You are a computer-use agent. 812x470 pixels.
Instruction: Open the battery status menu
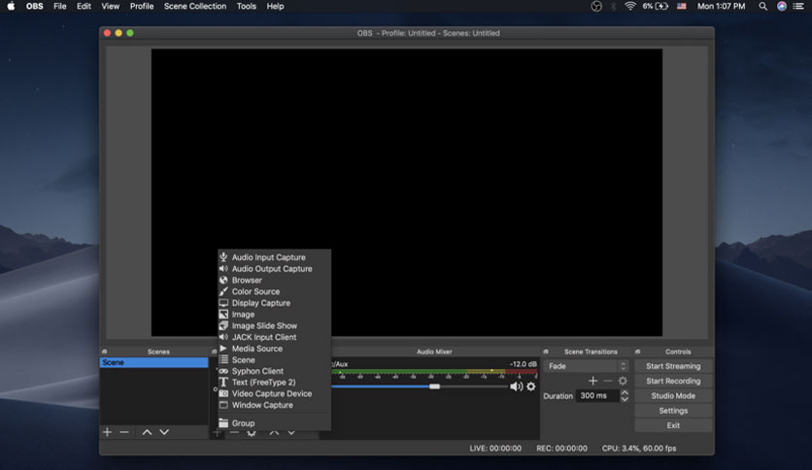pos(655,6)
